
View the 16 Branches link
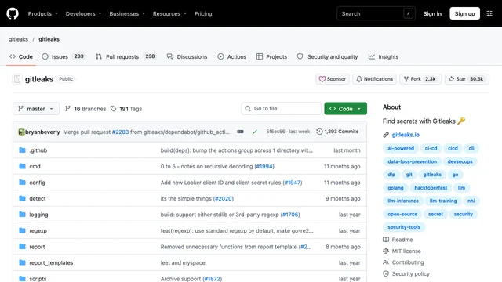tap(85, 109)
